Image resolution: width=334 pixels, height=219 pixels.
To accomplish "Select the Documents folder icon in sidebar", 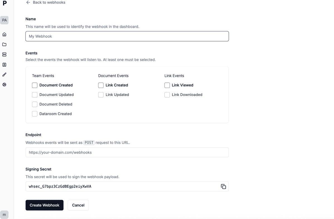I will point(4,44).
